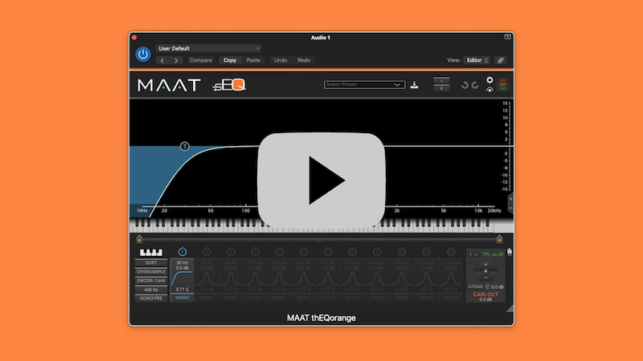Click the Redo button in header
The width and height of the screenshot is (643, 361).
pos(304,60)
